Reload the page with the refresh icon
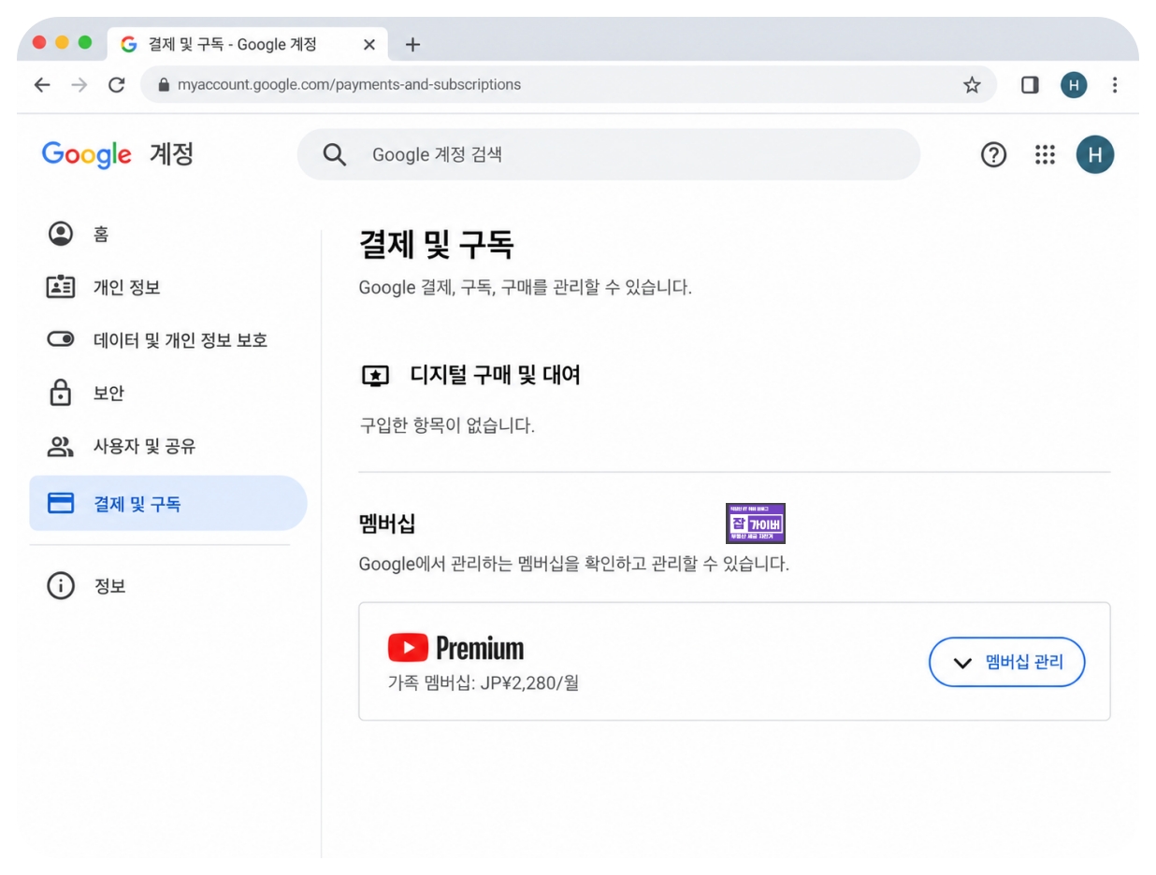The height and width of the screenshot is (875, 1156). tap(117, 85)
